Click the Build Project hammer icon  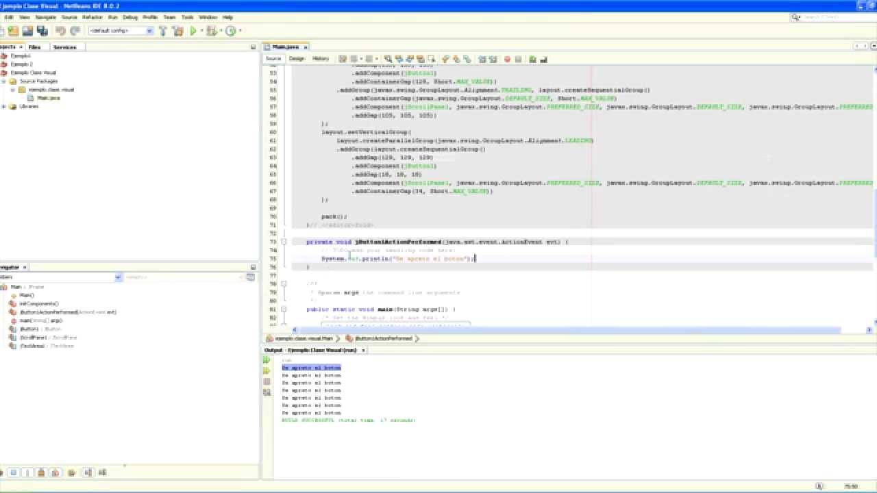click(163, 31)
